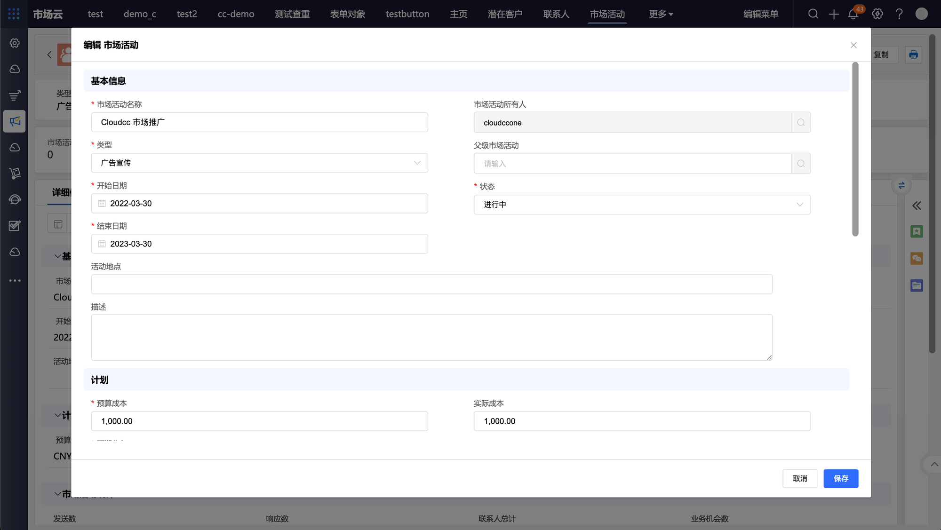Switch to the 潜在客户 tab
The image size is (941, 530).
(505, 14)
